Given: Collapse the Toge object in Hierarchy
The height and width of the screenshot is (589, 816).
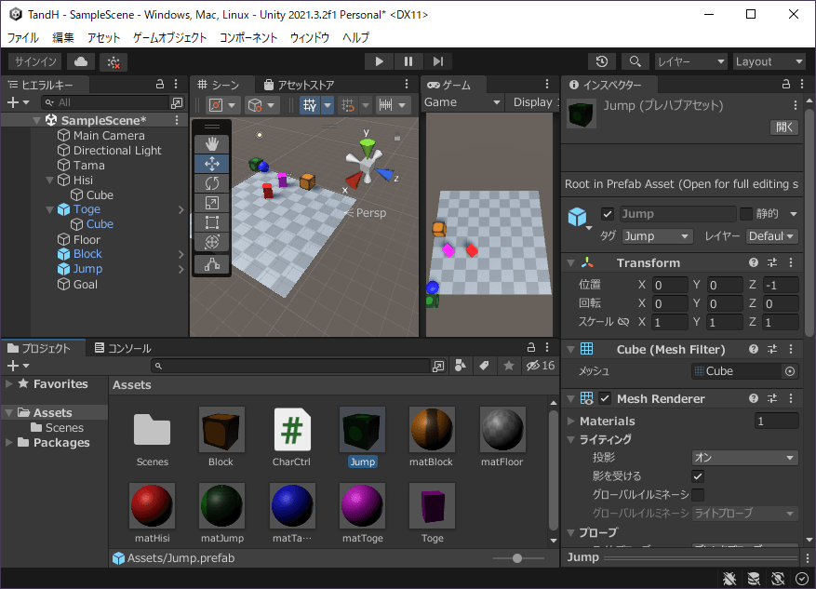Looking at the screenshot, I should (x=50, y=209).
